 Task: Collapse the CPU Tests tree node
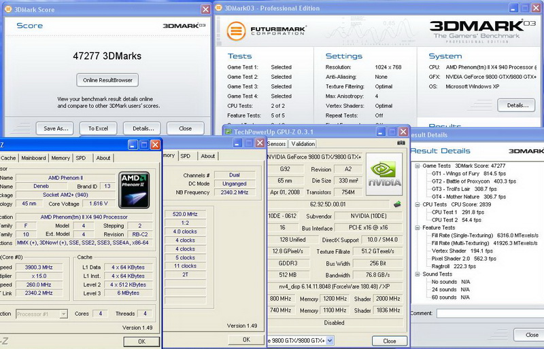coord(418,204)
